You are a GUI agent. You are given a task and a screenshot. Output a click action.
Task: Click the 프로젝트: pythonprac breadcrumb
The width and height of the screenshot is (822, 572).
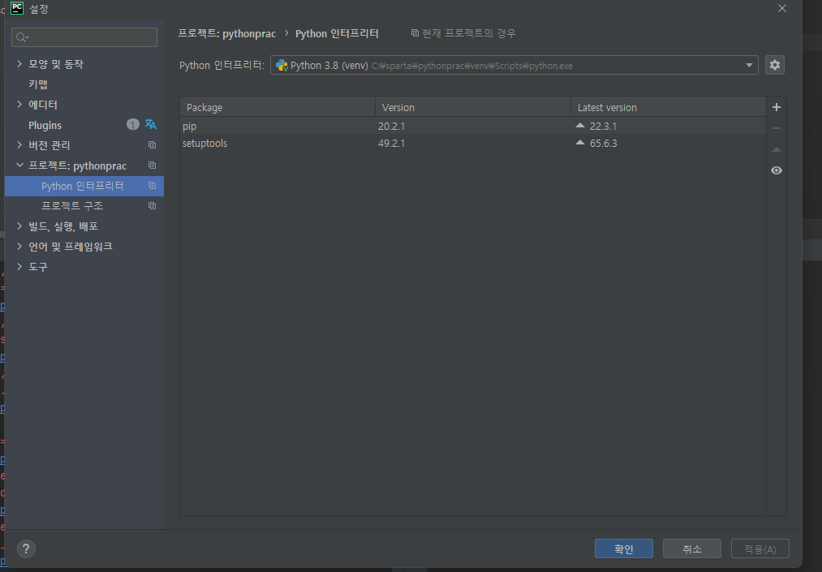click(x=226, y=33)
